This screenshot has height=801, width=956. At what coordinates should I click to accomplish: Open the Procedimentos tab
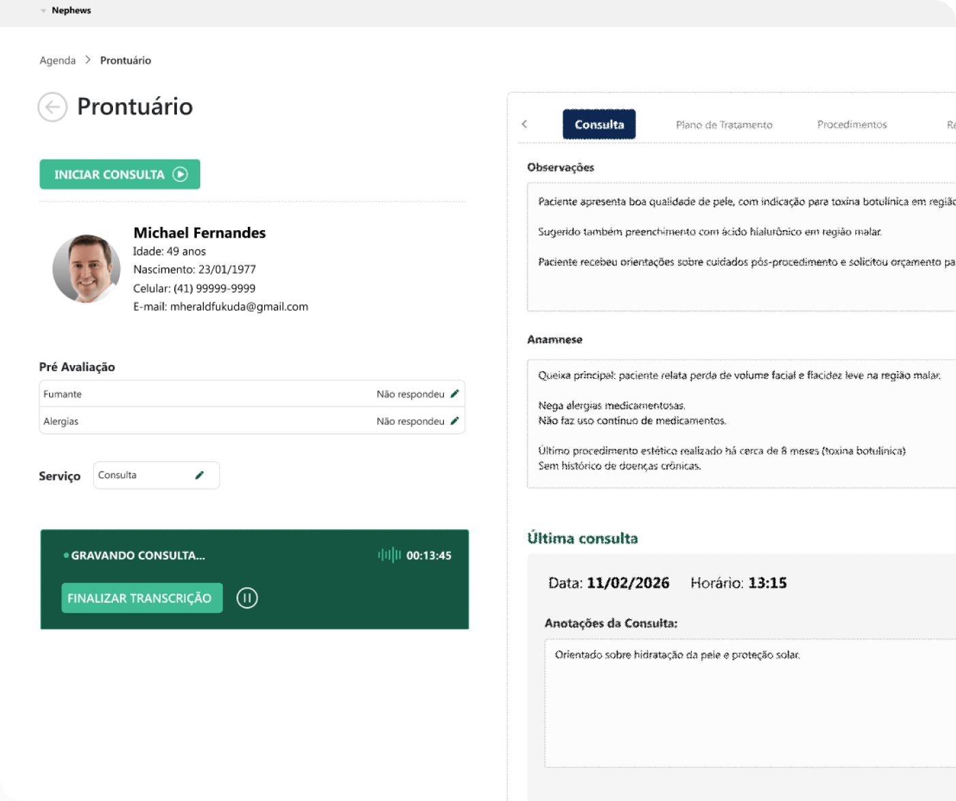pyautogui.click(x=852, y=125)
